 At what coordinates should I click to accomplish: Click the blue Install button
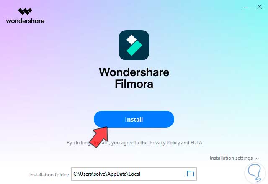pyautogui.click(x=134, y=119)
